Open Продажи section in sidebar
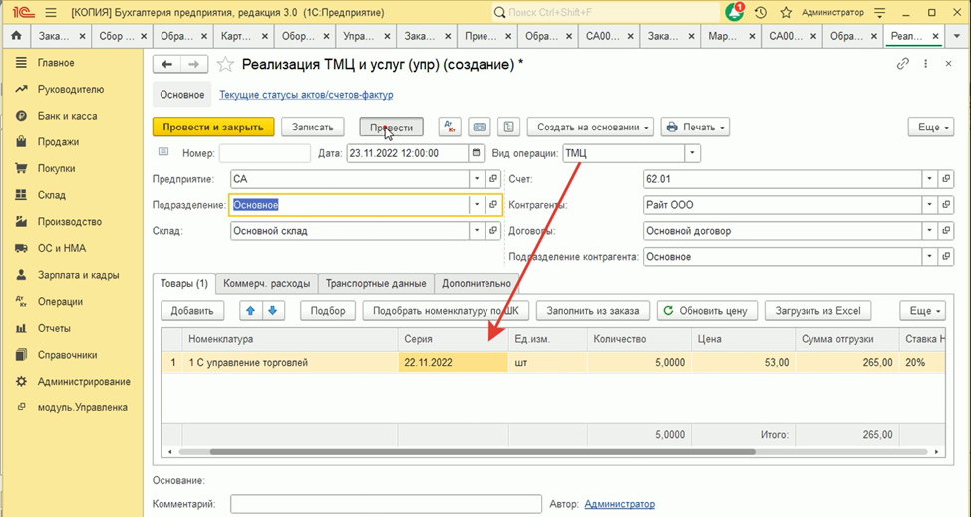 click(x=58, y=142)
